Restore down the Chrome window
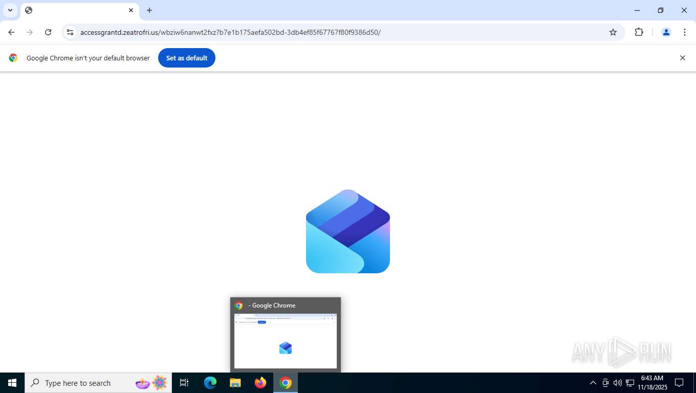This screenshot has width=696, height=393. 661,10
